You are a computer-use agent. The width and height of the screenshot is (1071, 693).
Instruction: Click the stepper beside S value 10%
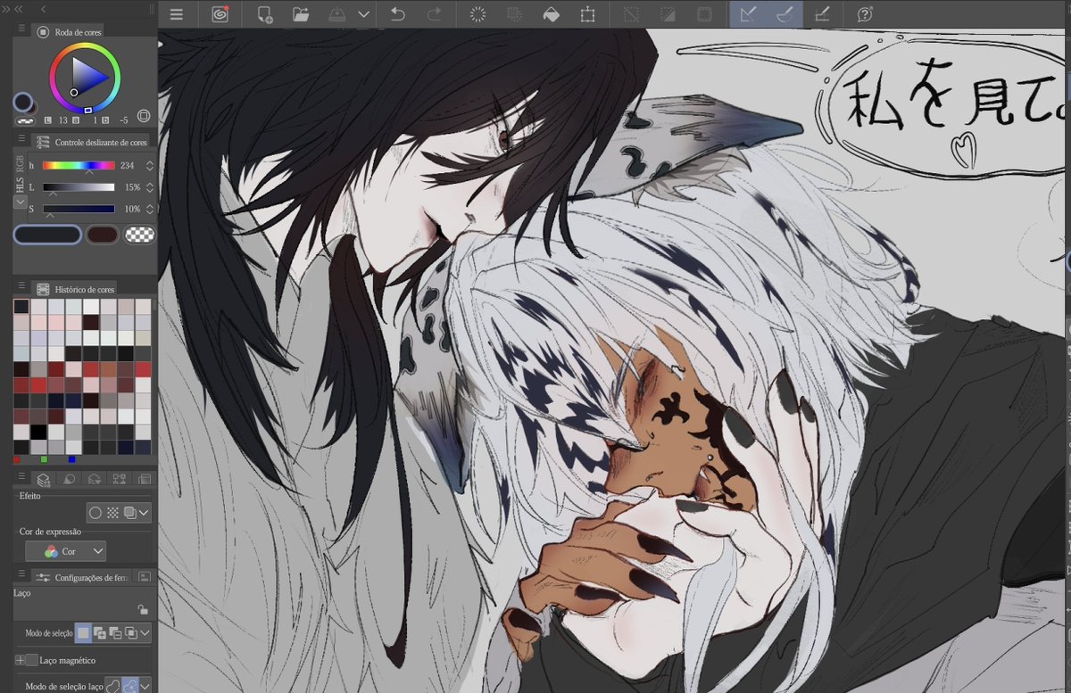click(x=149, y=209)
